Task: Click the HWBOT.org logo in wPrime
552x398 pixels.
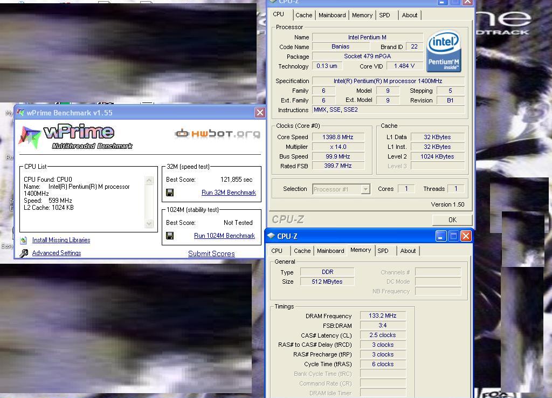Action: [218, 134]
